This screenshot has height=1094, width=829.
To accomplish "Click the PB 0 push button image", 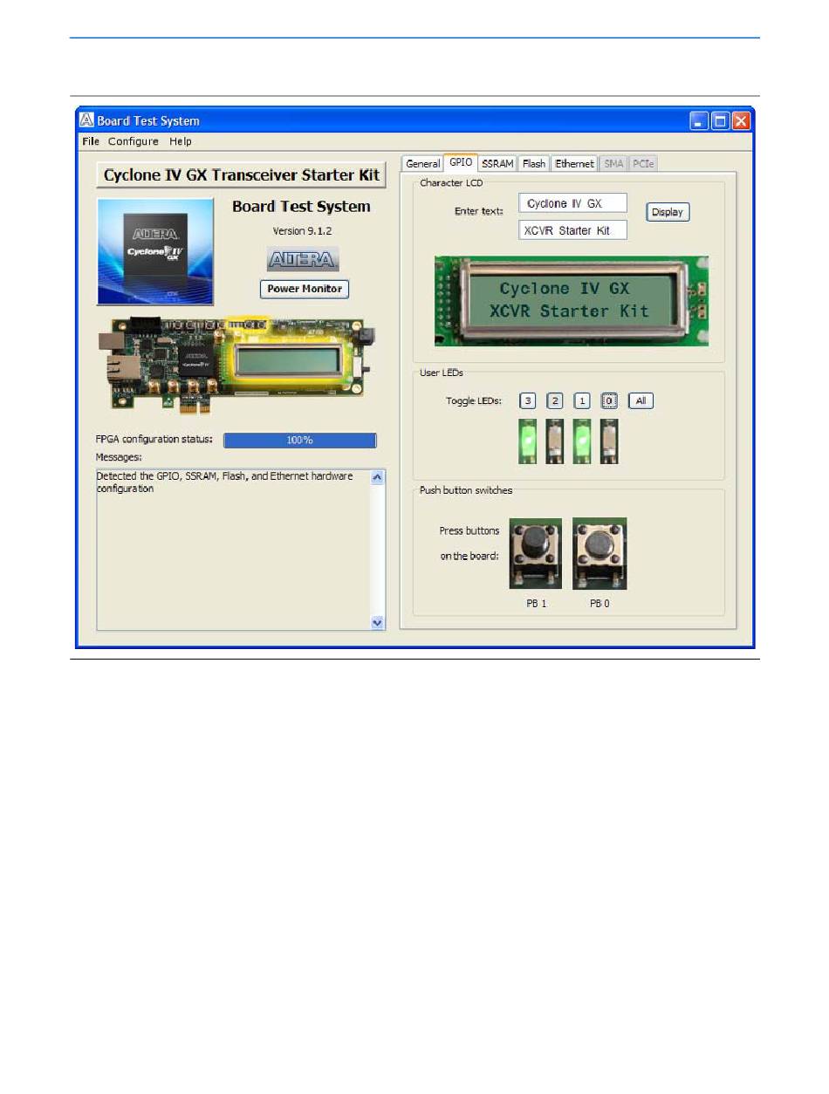I will coord(599,554).
